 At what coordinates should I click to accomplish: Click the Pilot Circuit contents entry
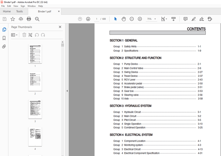click(x=130, y=120)
